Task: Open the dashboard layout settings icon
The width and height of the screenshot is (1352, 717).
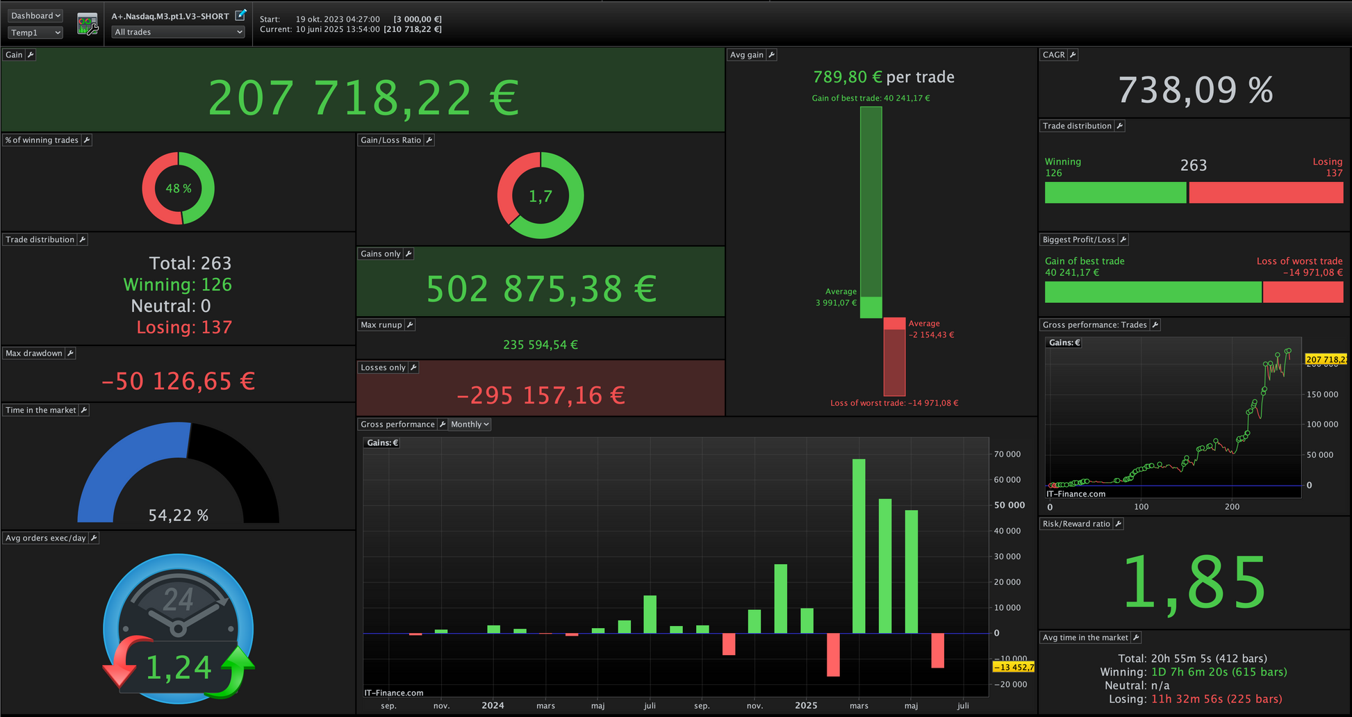Action: coord(88,24)
